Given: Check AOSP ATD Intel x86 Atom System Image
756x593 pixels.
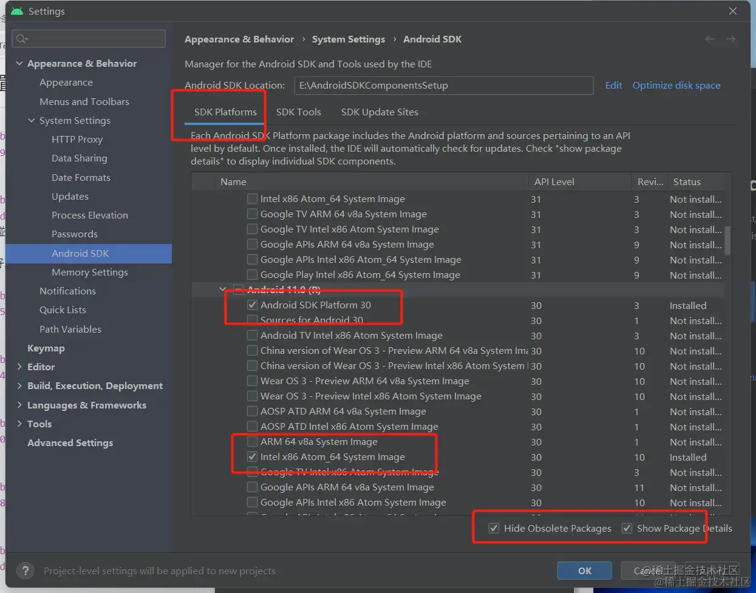Looking at the screenshot, I should pyautogui.click(x=252, y=427).
